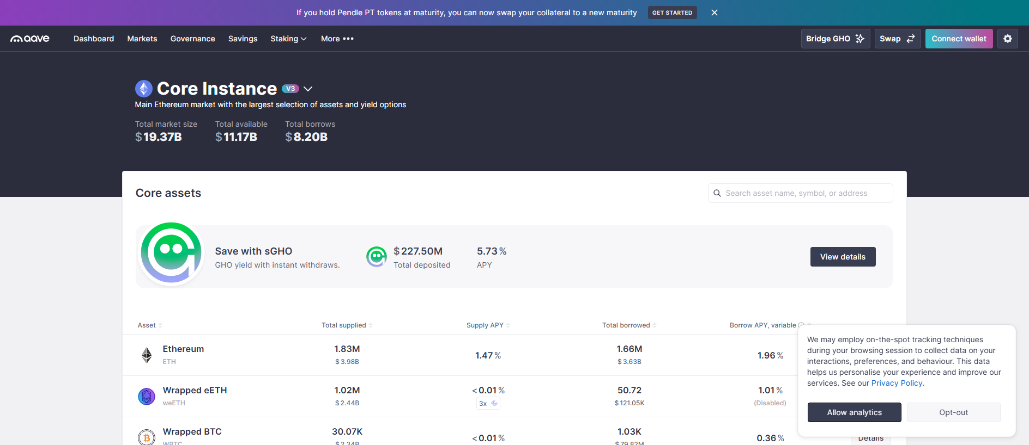Image resolution: width=1029 pixels, height=445 pixels.
Task: Click Wrapped BTC's 1.03K total borrowed
Action: (629, 432)
